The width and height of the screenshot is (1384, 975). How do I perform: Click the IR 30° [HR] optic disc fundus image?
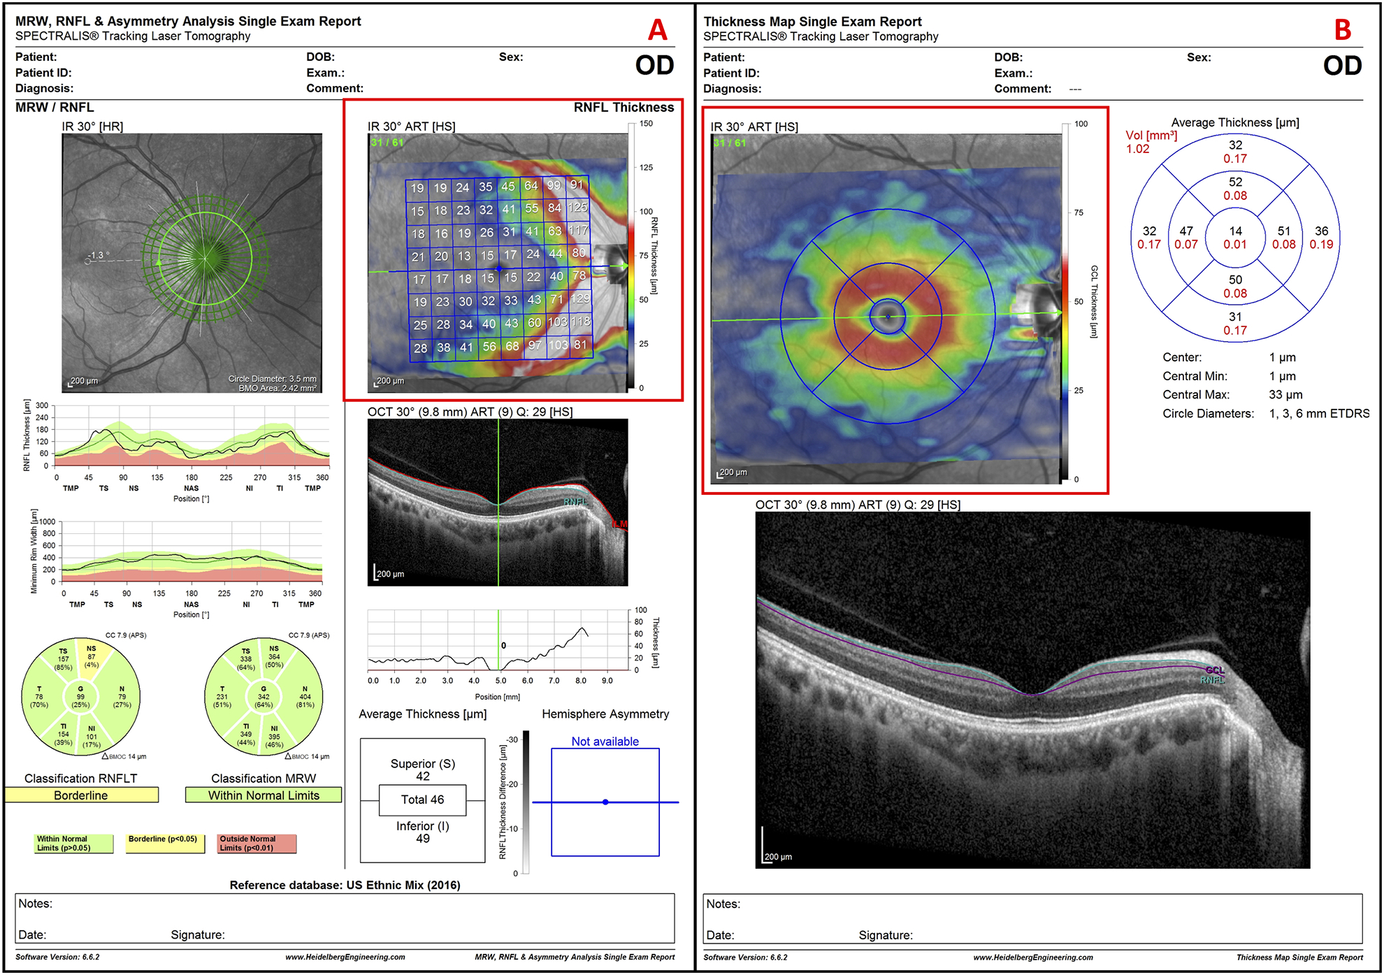[x=192, y=263]
